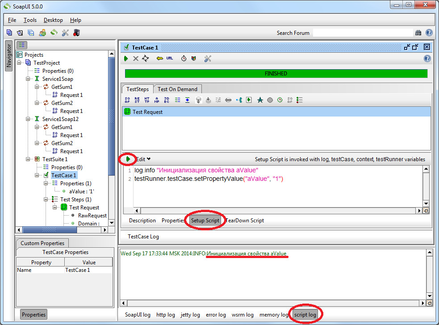Show the error log tab
Image resolution: width=439 pixels, height=325 pixels.
click(x=216, y=315)
